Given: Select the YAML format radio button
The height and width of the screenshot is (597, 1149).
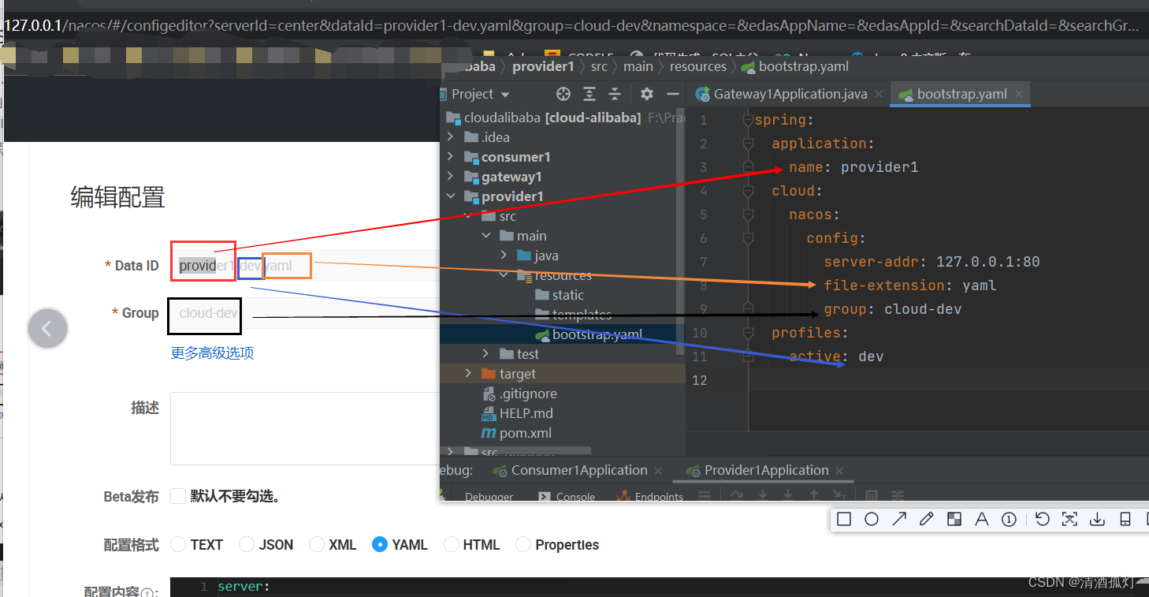Looking at the screenshot, I should (380, 544).
